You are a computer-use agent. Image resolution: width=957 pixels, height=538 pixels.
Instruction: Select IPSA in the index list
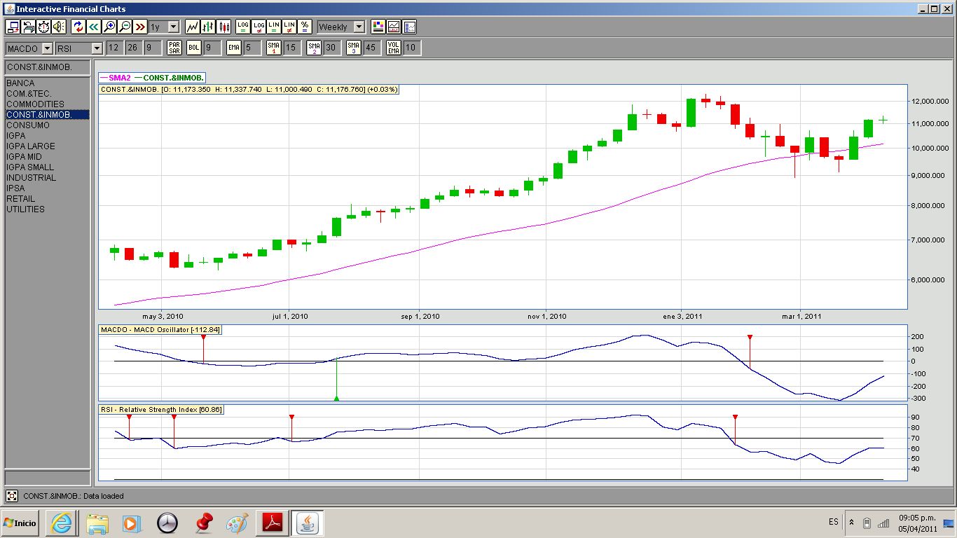point(15,188)
